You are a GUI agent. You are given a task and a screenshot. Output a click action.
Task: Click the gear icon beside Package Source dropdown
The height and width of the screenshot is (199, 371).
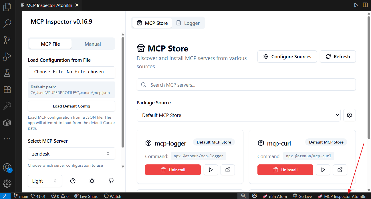[x=349, y=115]
